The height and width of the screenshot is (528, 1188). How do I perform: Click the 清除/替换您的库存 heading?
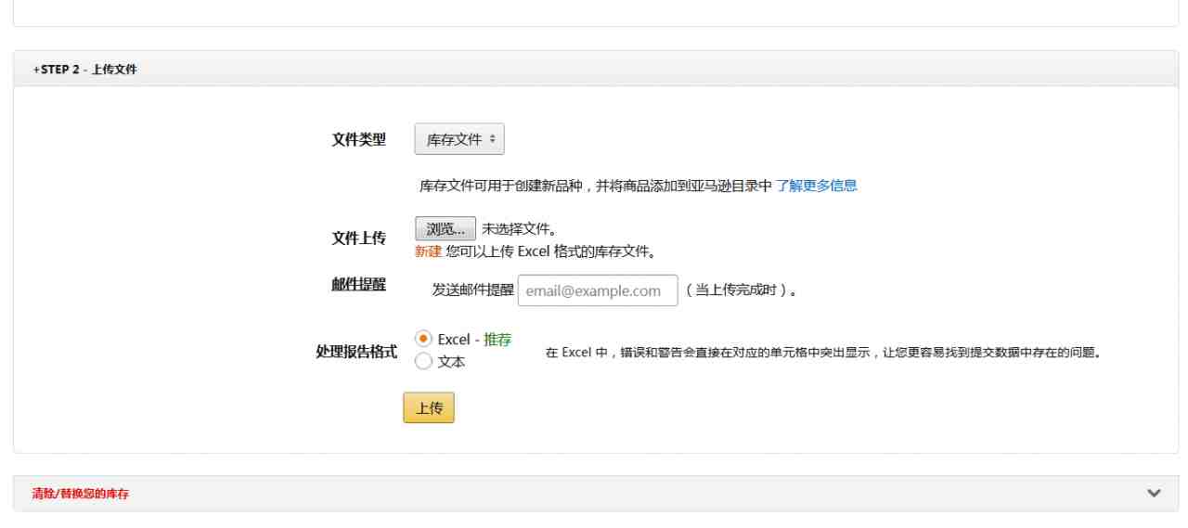81,494
